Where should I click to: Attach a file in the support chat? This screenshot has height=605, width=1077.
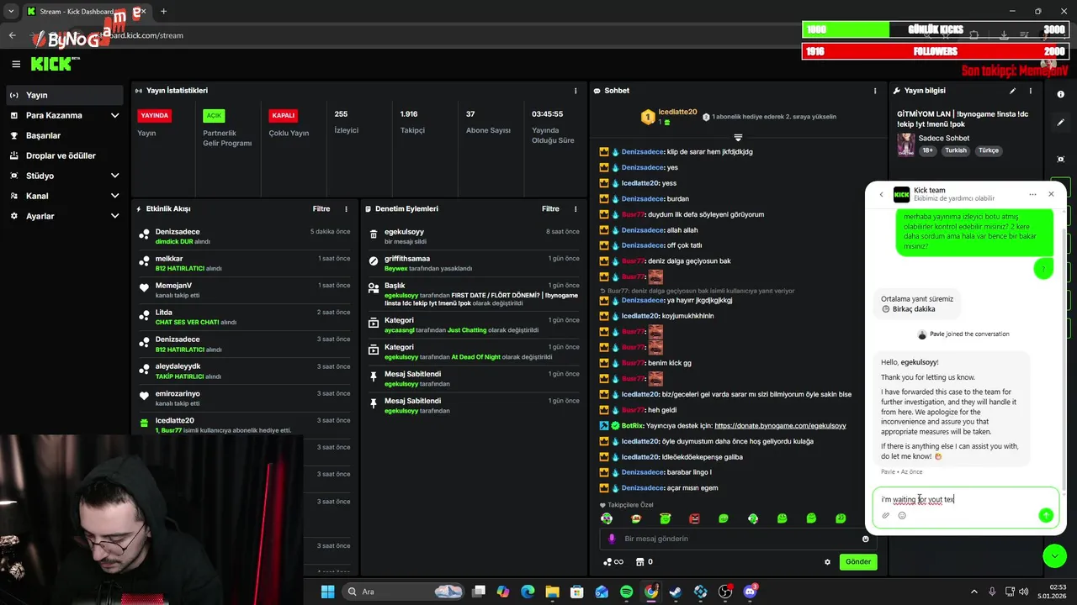click(886, 516)
